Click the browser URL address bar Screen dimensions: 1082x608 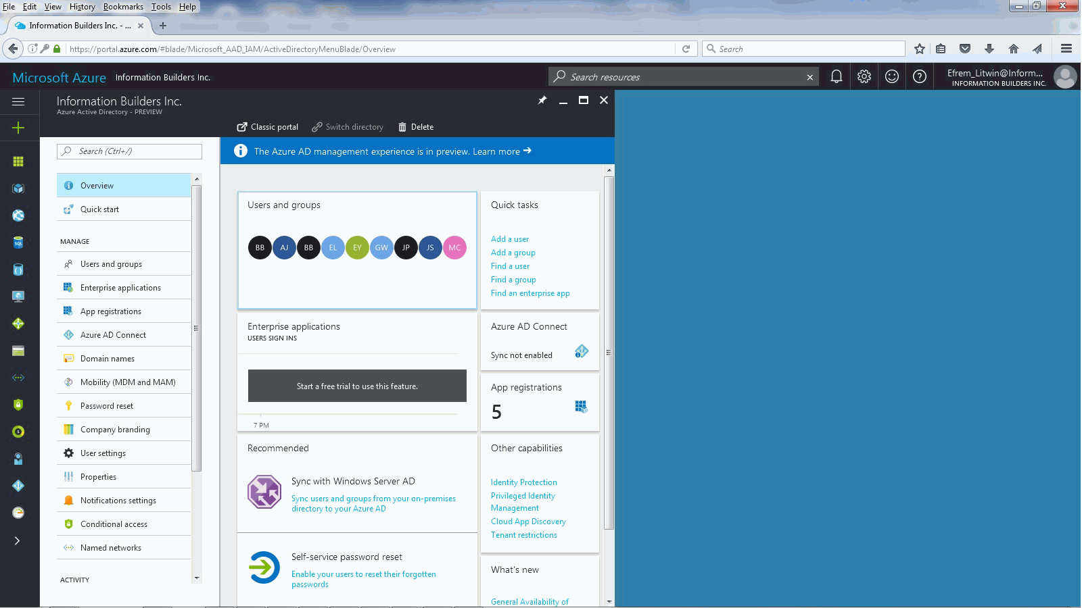pos(371,49)
